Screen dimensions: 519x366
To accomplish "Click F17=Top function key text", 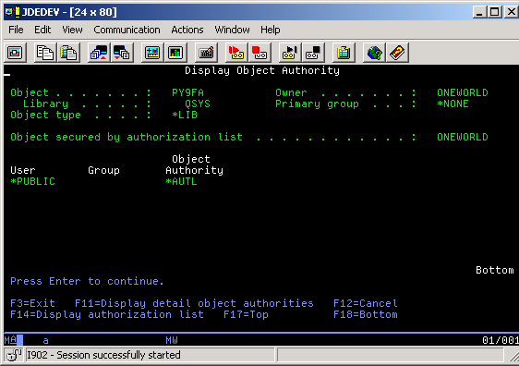I will [246, 314].
